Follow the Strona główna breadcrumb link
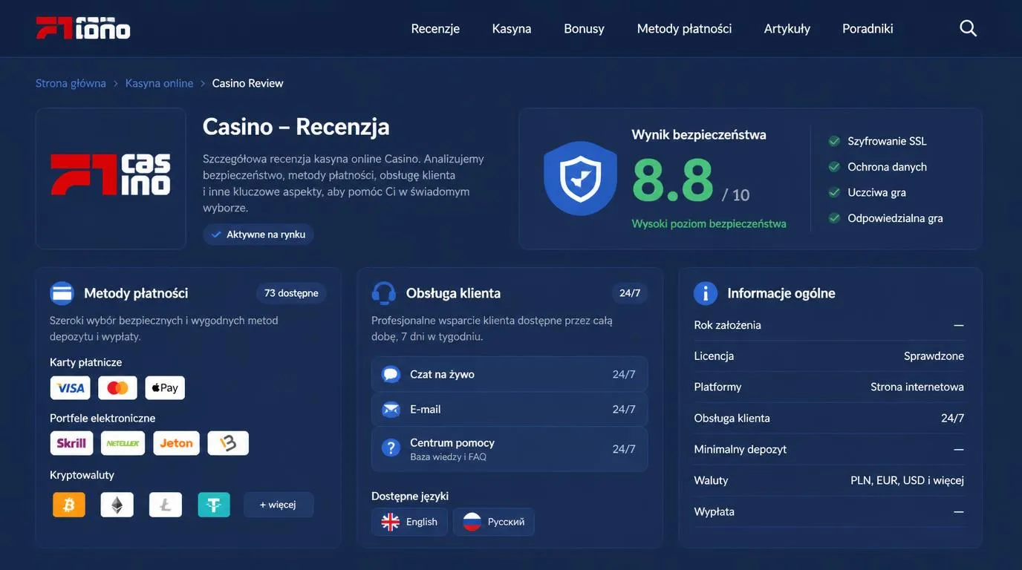This screenshot has height=570, width=1022. pyautogui.click(x=71, y=83)
